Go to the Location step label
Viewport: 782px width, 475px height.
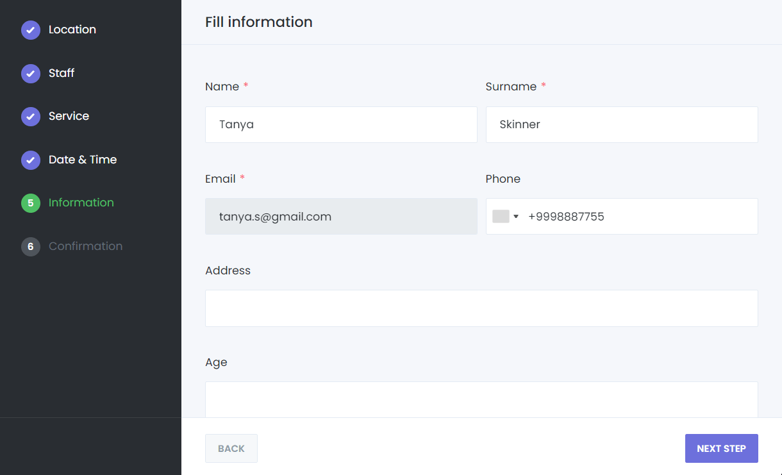coord(72,29)
